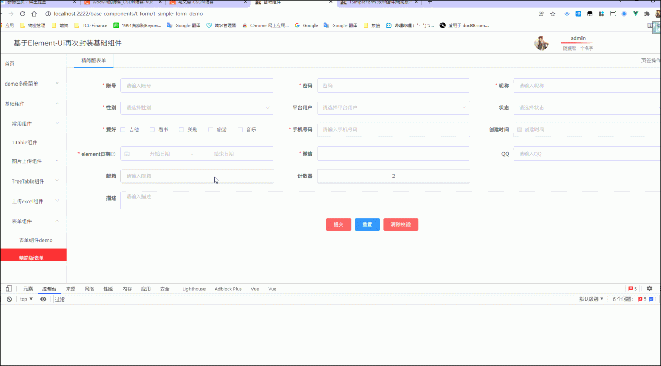Open the 哔哩哔哩 bookmark
The width and height of the screenshot is (661, 366).
410,25
